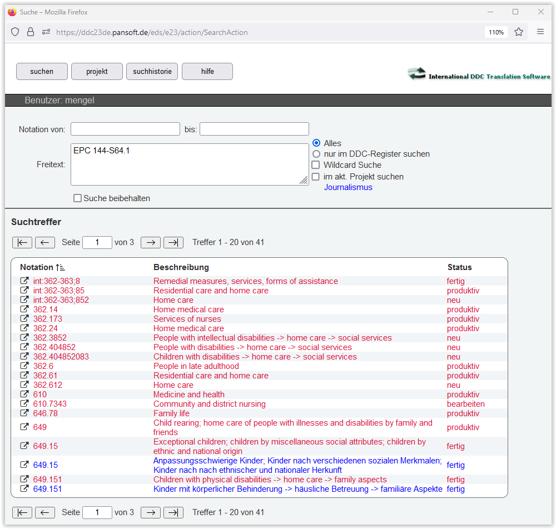Open notation link 362.404852083
The width and height of the screenshot is (556, 529).
click(x=61, y=357)
